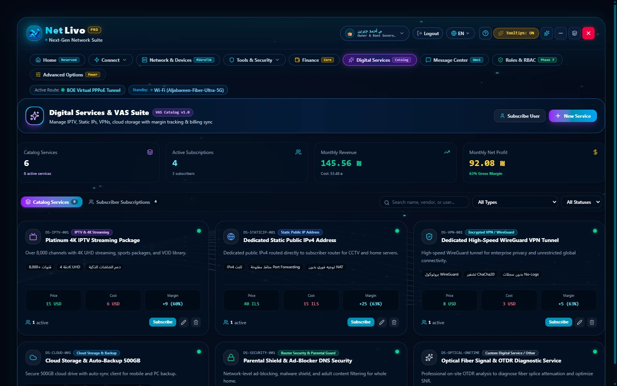This screenshot has width=617, height=386.
Task: Click the Net Livo logo icon
Action: pos(34,33)
